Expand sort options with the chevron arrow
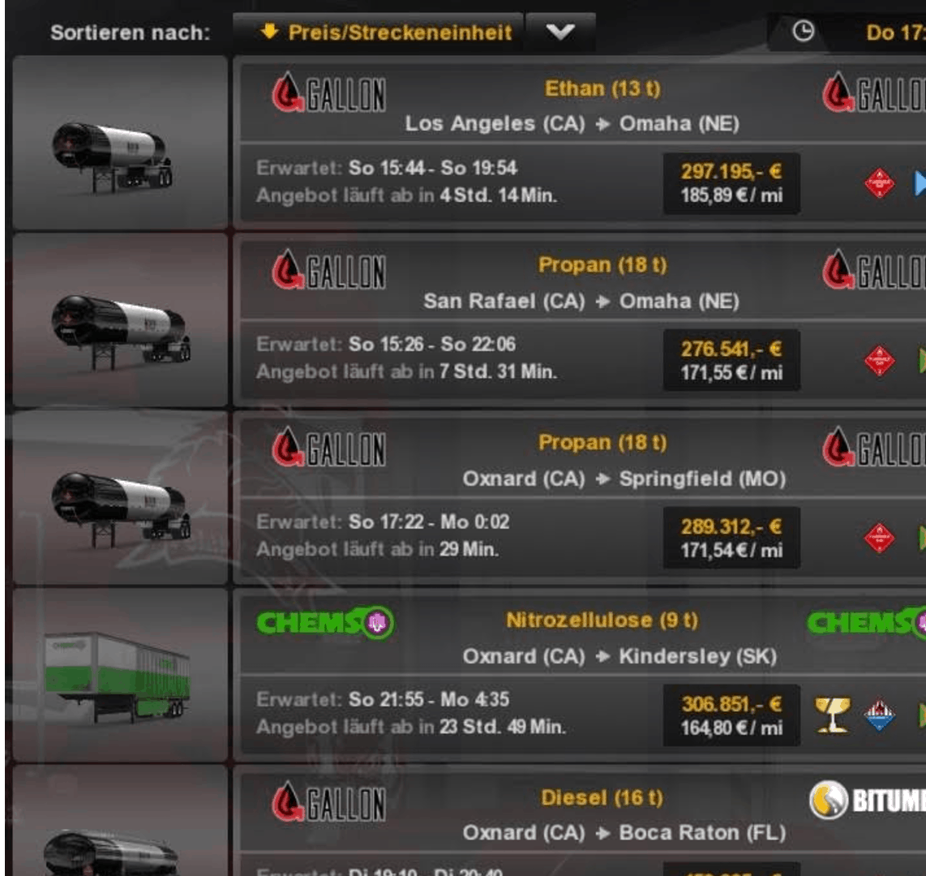 (x=559, y=32)
